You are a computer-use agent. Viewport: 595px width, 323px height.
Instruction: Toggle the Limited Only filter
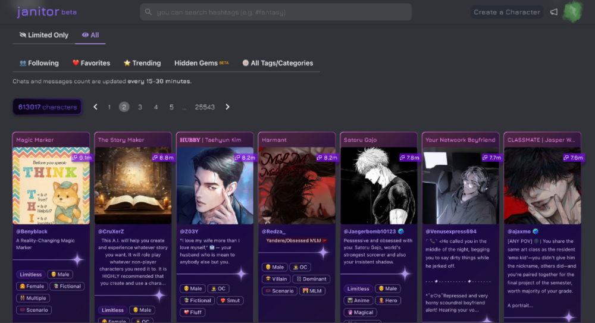point(44,35)
